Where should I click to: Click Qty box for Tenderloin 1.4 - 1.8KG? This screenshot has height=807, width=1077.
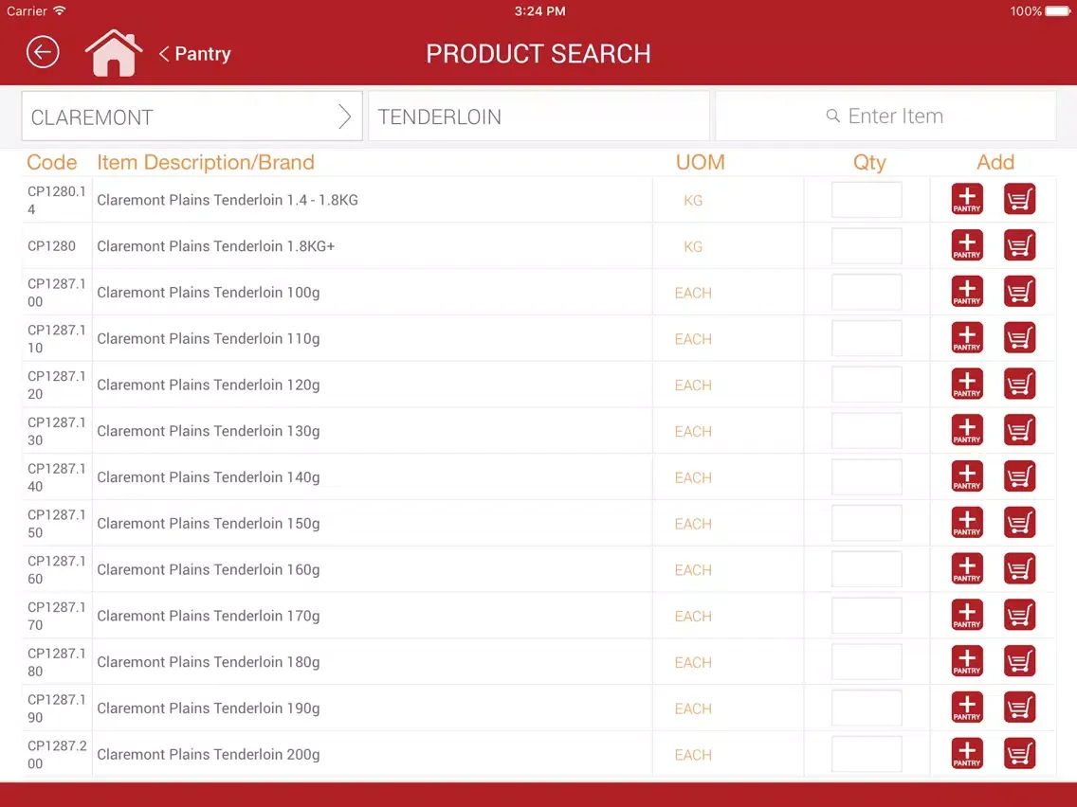(x=867, y=200)
